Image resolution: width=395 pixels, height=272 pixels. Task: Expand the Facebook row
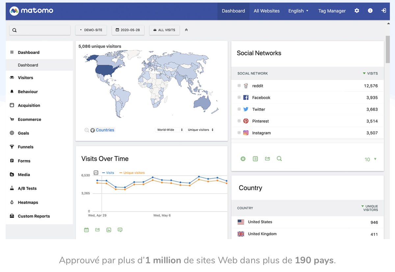point(239,98)
